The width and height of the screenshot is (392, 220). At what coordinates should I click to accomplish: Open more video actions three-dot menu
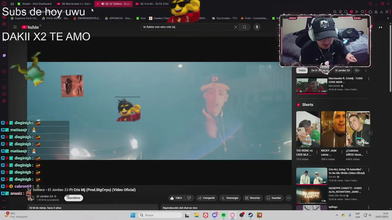click(x=288, y=198)
